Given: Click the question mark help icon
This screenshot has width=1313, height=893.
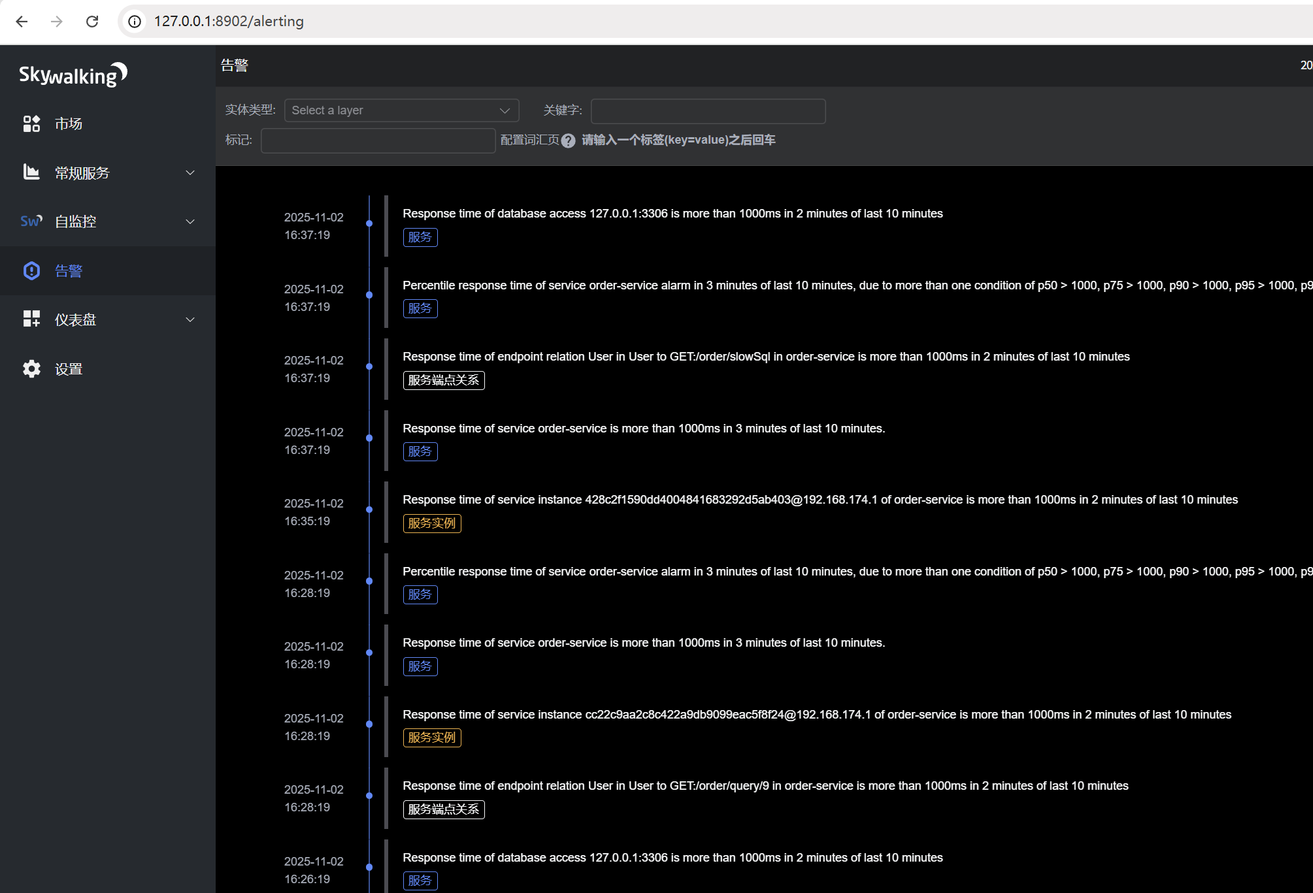Looking at the screenshot, I should click(568, 140).
